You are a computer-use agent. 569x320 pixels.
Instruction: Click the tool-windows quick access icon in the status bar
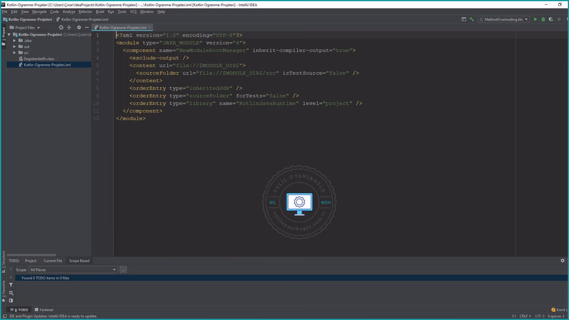(x=5, y=316)
